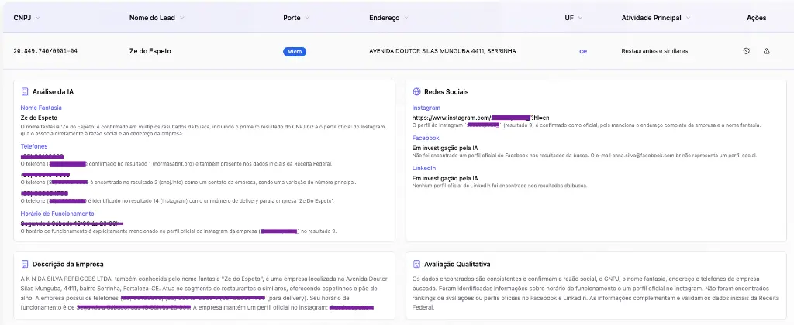This screenshot has width=794, height=325.
Task: Click the blue Micro size badge
Action: tap(294, 51)
